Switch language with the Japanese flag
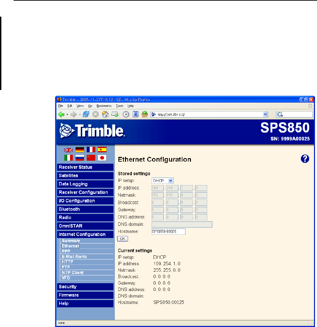This screenshot has width=317, height=327. (102, 158)
